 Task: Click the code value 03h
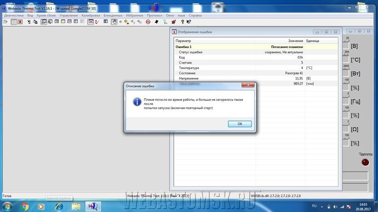click(x=300, y=57)
